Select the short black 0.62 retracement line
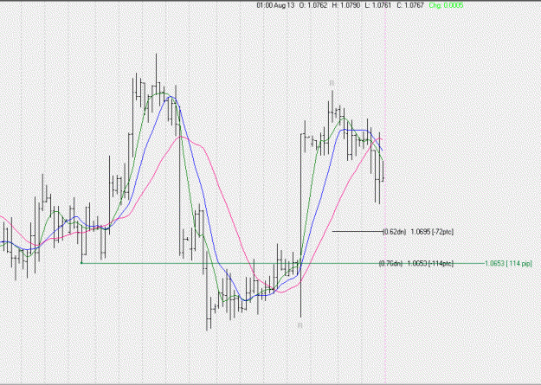Screen dimensions: 541x385 pyautogui.click(x=357, y=231)
